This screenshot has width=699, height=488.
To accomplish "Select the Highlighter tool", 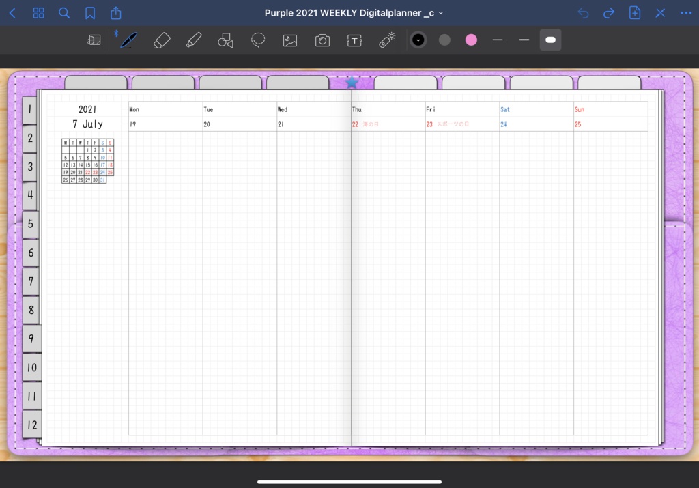I will pos(194,40).
